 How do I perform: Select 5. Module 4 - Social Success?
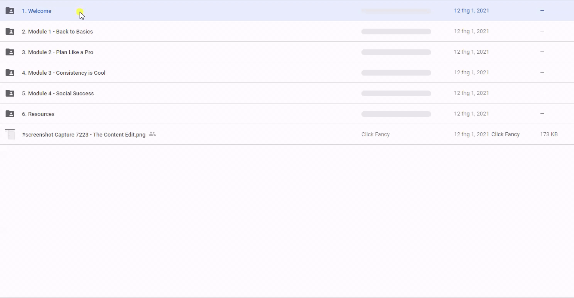point(58,94)
